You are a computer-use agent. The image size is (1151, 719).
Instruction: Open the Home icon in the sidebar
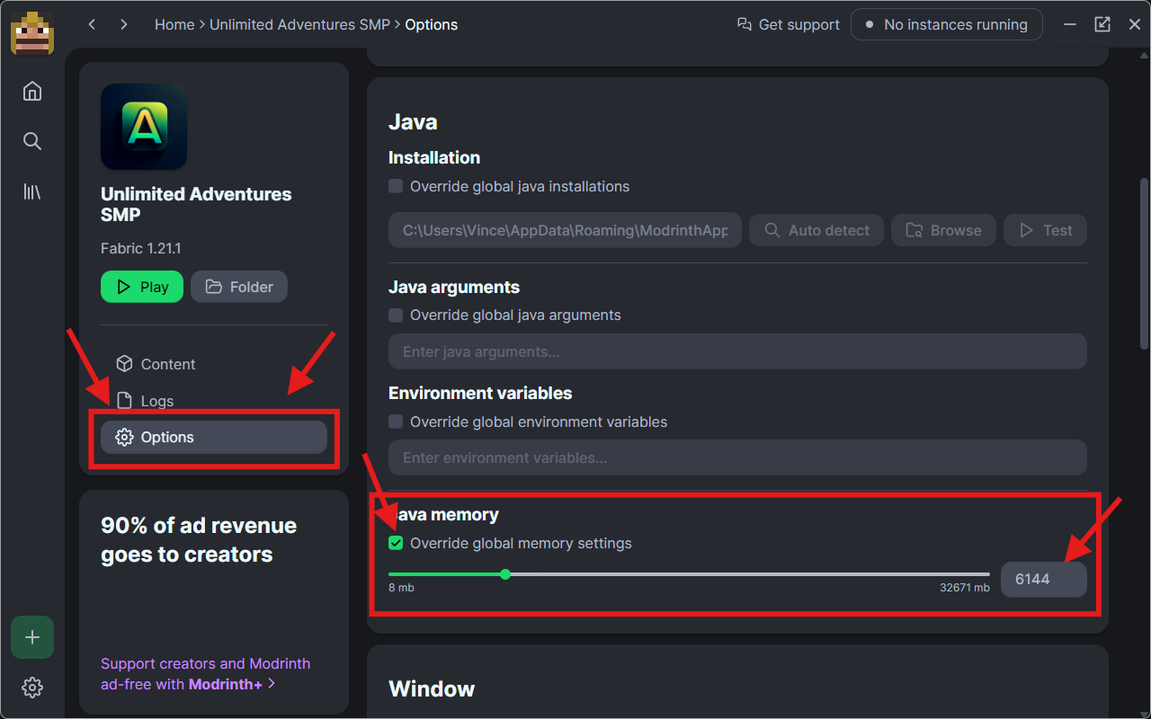[32, 91]
